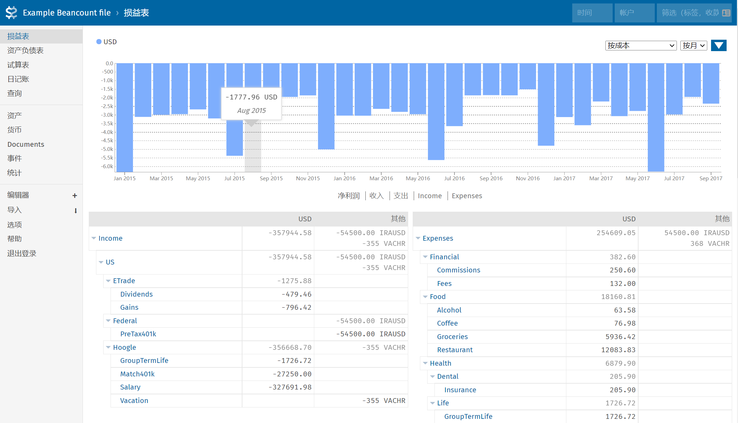Open 资产 in the sidebar
The width and height of the screenshot is (738, 423).
pyautogui.click(x=41, y=115)
